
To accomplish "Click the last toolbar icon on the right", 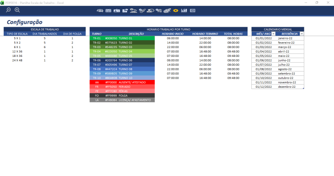I will coord(192,10).
